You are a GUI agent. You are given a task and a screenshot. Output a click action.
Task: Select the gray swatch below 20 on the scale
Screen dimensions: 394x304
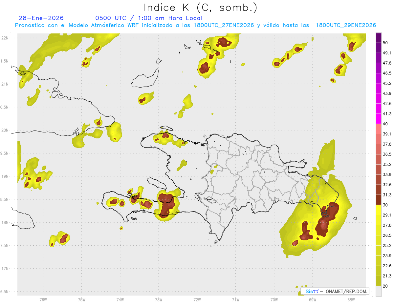(379, 291)
